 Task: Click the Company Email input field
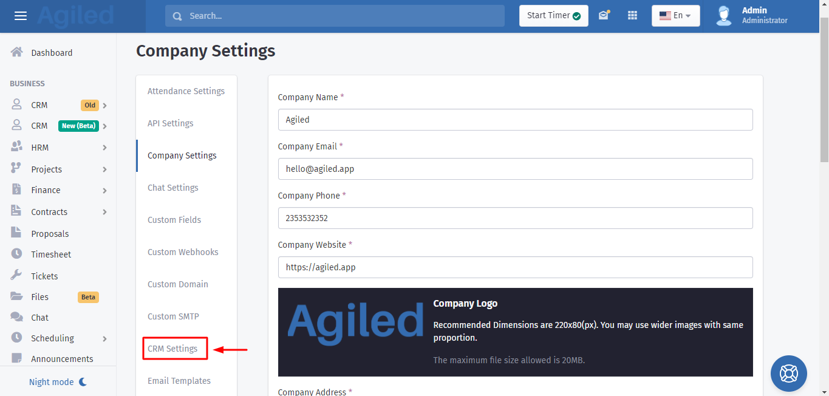(x=515, y=169)
